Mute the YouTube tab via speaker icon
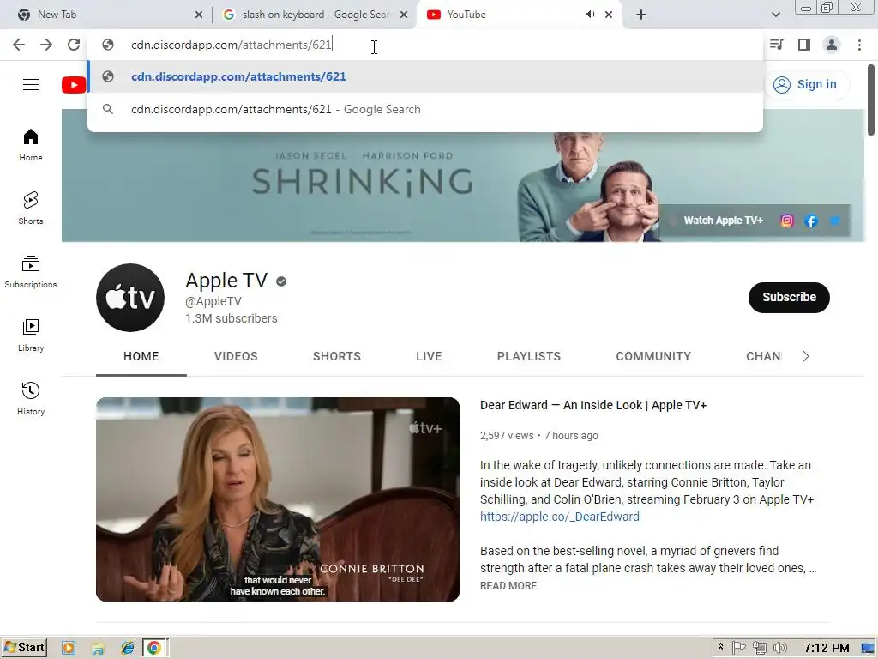Viewport: 878px width, 659px height. pos(590,15)
